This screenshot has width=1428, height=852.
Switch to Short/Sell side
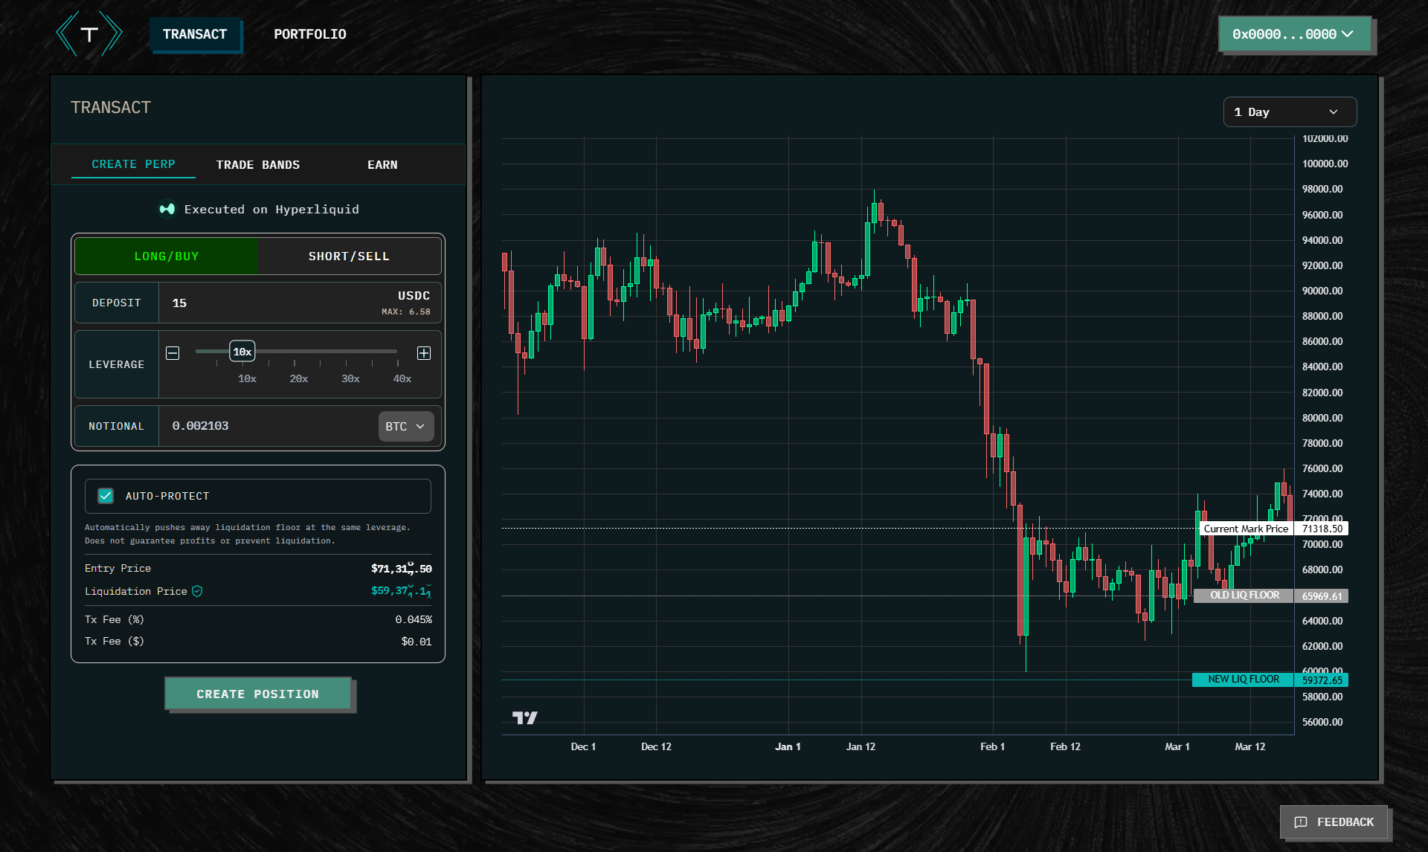[349, 256]
